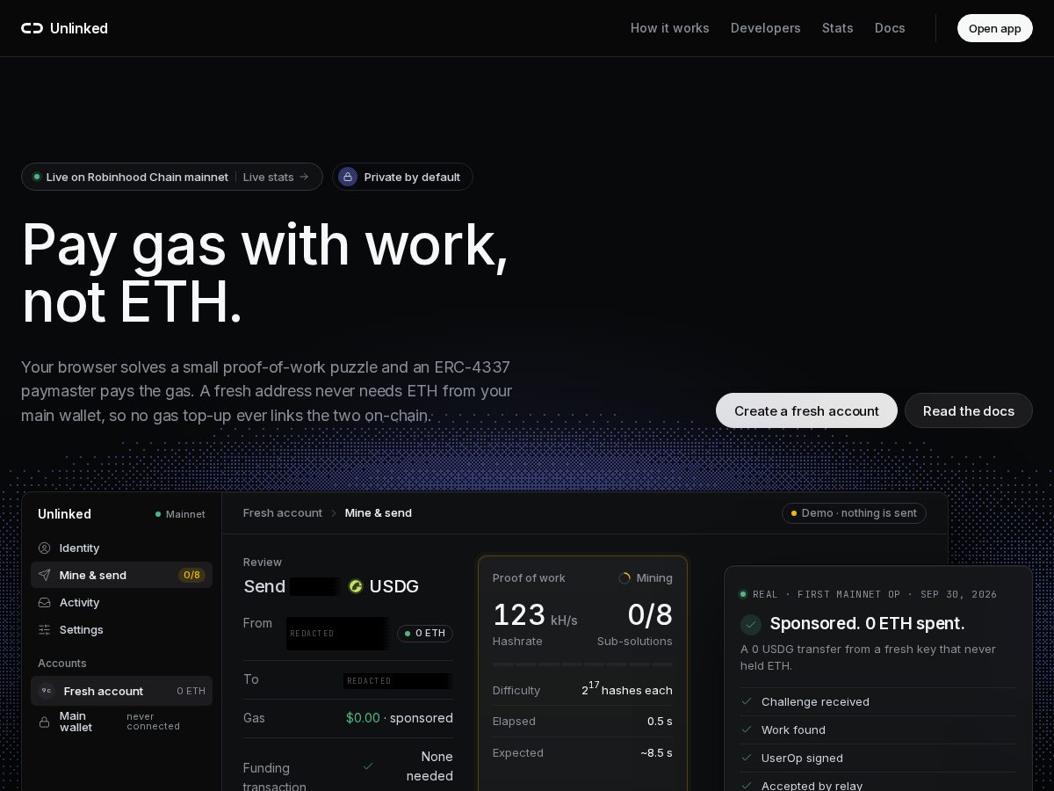
Task: Click the Difficulty hashes each value
Action: click(x=627, y=689)
